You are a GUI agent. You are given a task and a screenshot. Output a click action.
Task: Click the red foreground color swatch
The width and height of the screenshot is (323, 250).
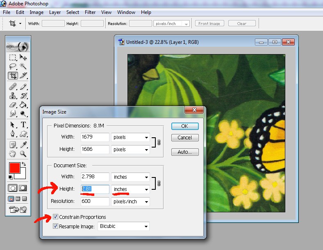[x=14, y=168]
